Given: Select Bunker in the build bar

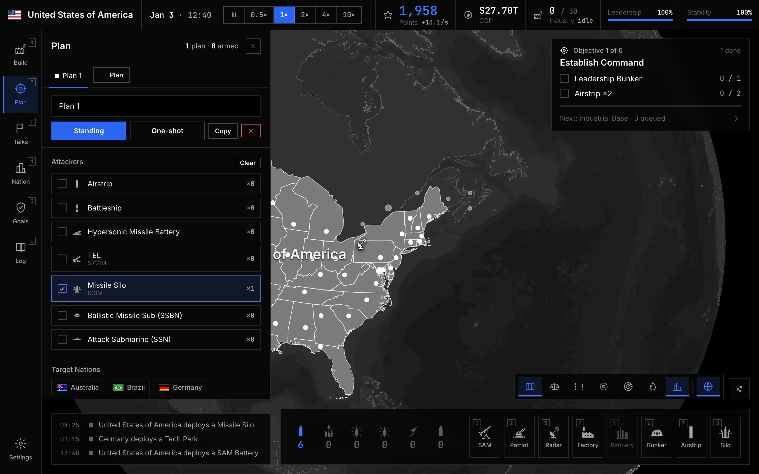Looking at the screenshot, I should (x=656, y=436).
